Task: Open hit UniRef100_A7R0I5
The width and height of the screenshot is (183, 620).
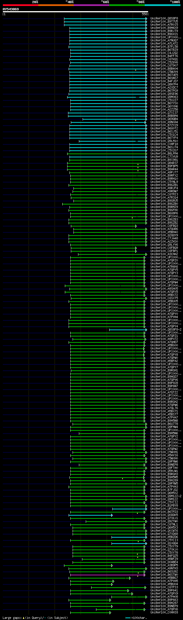Action: coord(164,25)
